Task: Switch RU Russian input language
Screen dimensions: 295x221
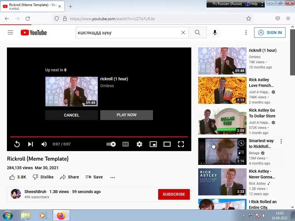Action: coord(227,4)
